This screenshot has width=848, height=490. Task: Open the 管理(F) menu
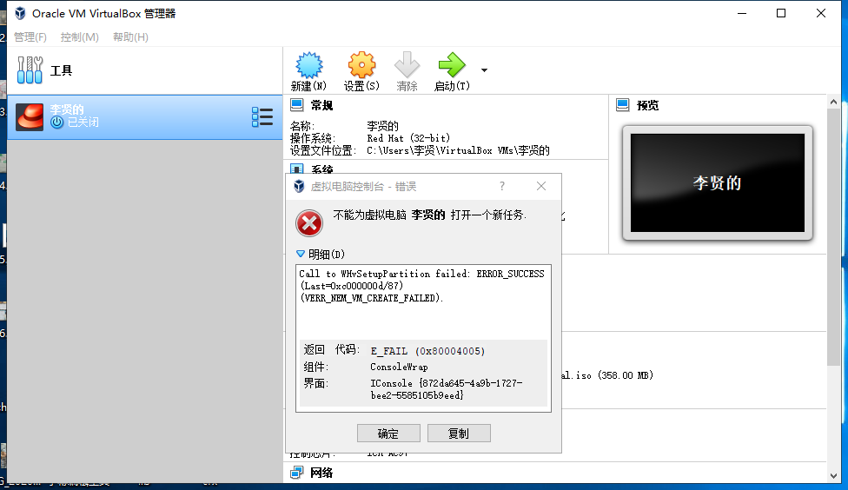tap(30, 36)
